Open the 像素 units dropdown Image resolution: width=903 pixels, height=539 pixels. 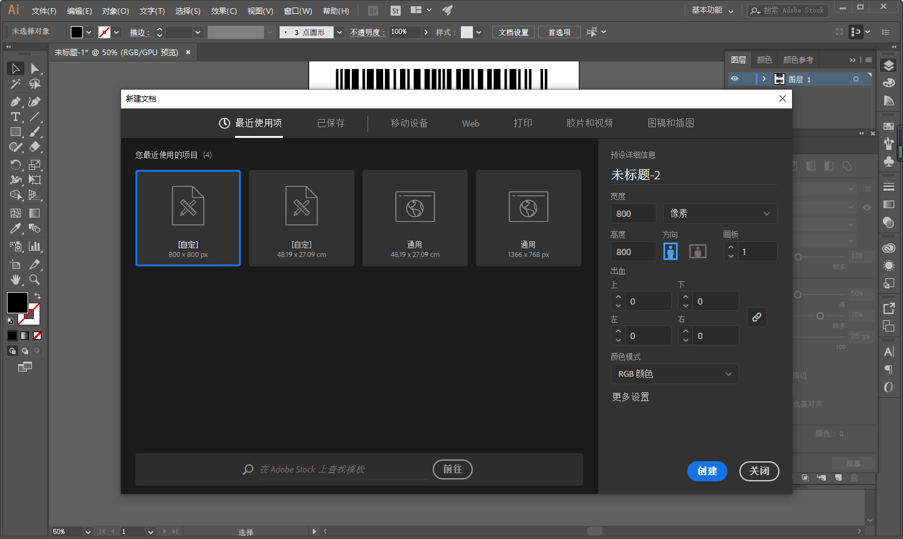[719, 213]
